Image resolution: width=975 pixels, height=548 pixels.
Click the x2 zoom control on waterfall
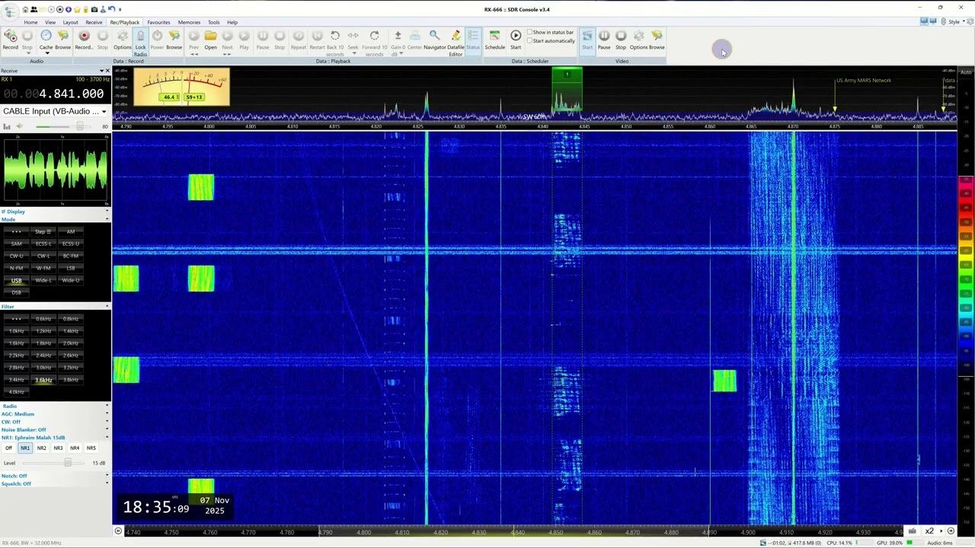929,531
